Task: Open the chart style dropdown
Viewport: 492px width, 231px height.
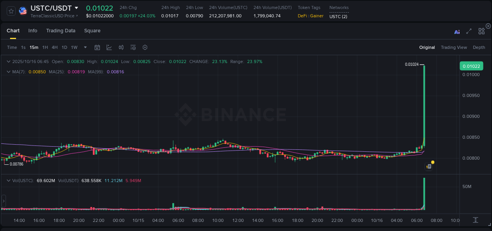Action: tap(109, 47)
